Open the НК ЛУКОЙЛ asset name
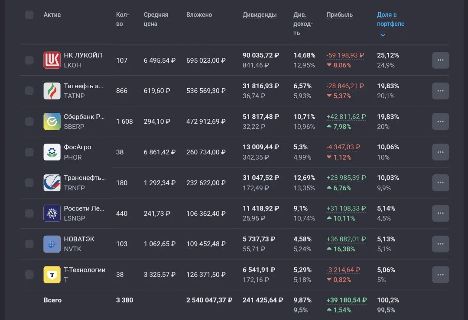468x320 pixels. (x=83, y=55)
